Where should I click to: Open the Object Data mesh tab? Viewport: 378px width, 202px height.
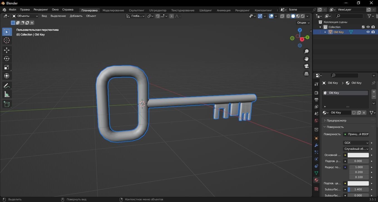[316, 173]
